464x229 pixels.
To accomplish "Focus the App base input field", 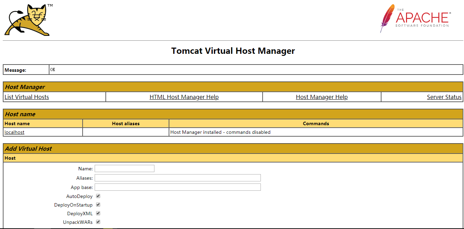I will (x=178, y=187).
